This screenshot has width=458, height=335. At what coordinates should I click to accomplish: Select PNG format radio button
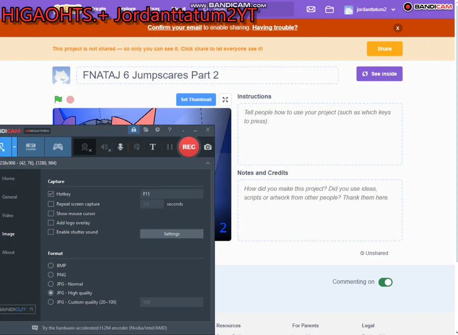pos(51,275)
